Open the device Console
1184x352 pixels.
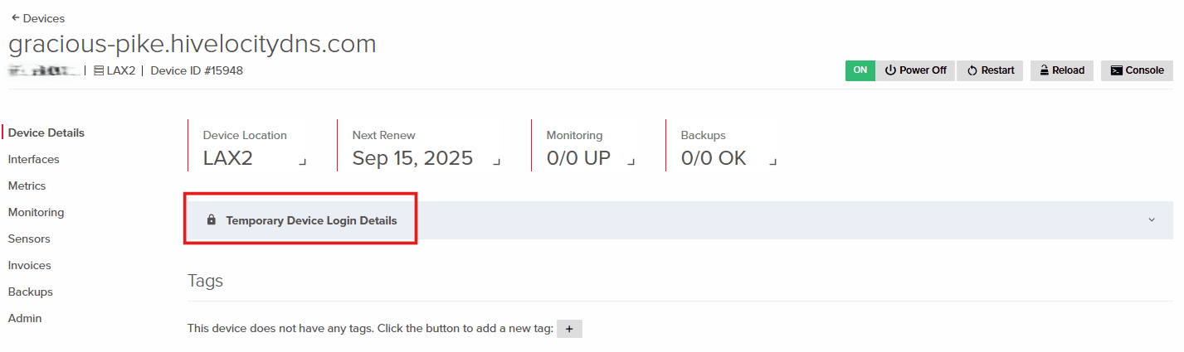click(x=1137, y=70)
